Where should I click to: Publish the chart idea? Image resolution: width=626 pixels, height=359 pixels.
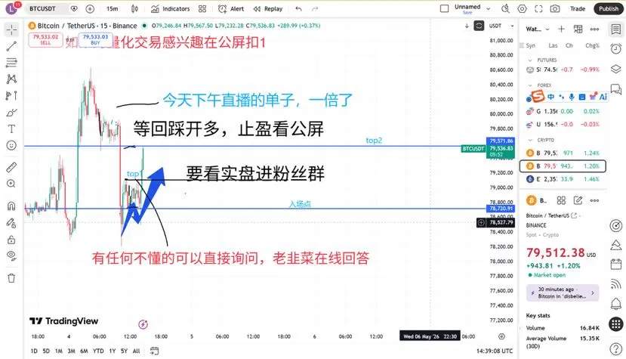609,9
